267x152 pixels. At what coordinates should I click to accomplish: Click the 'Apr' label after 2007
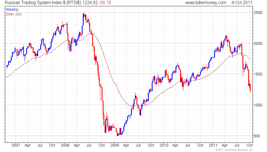click(x=28, y=145)
